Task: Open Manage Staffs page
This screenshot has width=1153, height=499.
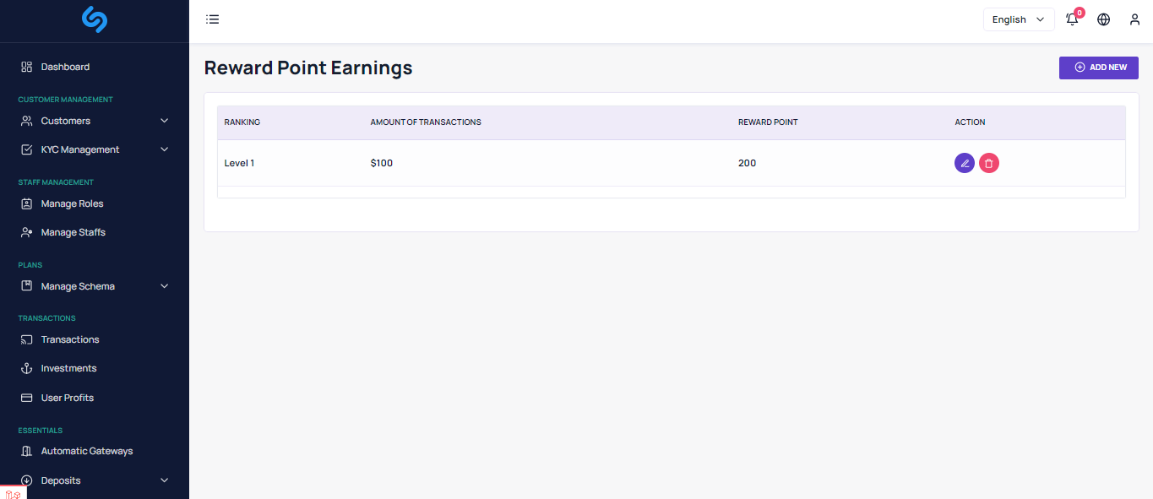Action: click(x=73, y=232)
